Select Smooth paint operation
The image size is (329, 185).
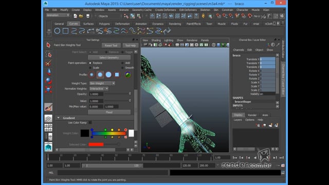pyautogui.click(x=122, y=68)
